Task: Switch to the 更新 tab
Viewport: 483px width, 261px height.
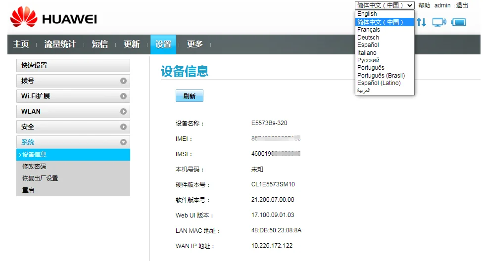Action: [x=132, y=44]
